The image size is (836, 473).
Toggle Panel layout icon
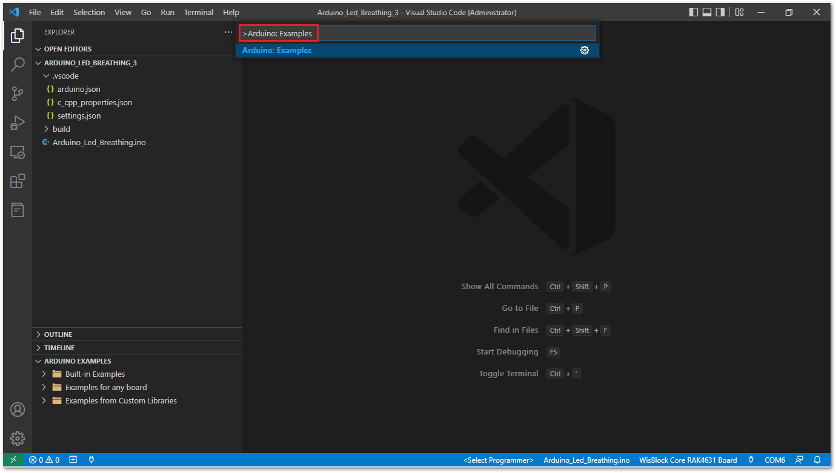click(x=707, y=12)
